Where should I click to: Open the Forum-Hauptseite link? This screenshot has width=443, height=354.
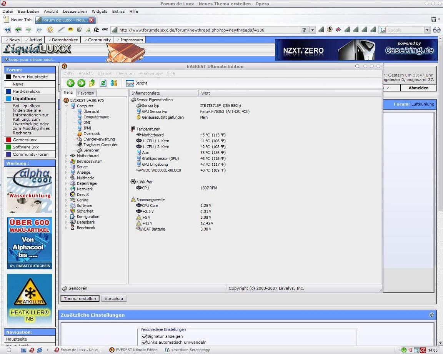30,77
